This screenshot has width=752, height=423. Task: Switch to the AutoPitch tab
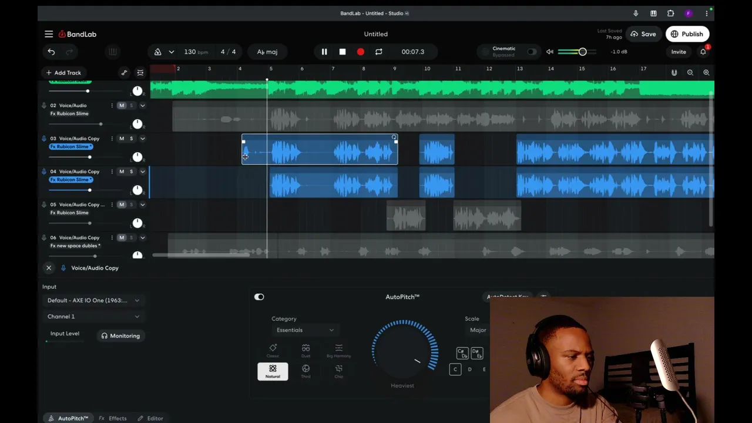(68, 418)
